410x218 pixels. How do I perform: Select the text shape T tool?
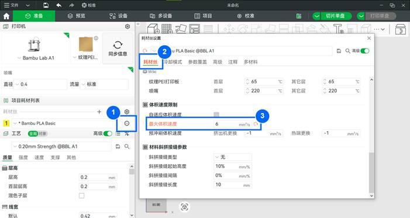pyautogui.click(x=338, y=29)
